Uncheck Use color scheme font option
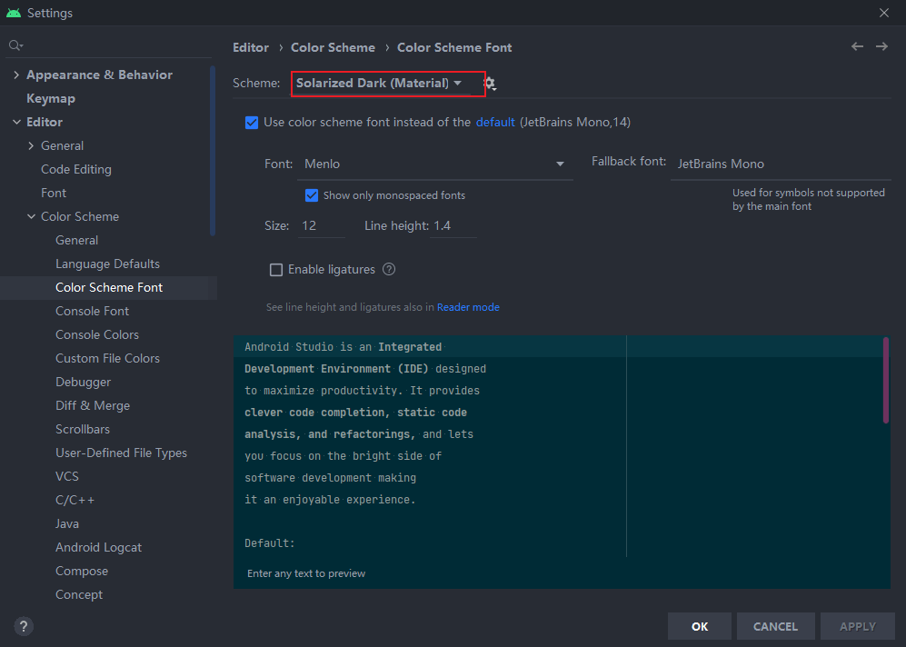Image resolution: width=906 pixels, height=647 pixels. pos(252,123)
